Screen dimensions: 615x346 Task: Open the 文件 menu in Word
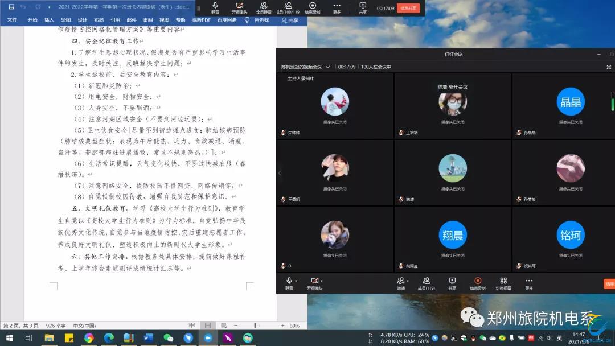click(12, 20)
